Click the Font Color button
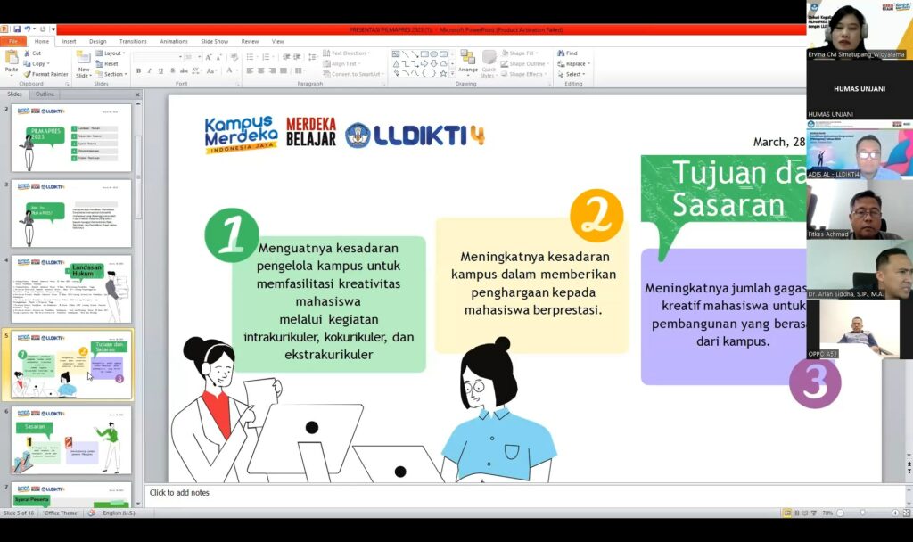Viewport: 913px width, 542px height. pyautogui.click(x=230, y=71)
